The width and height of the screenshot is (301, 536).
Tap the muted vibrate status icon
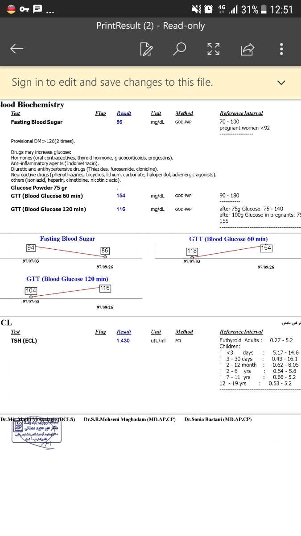(196, 9)
